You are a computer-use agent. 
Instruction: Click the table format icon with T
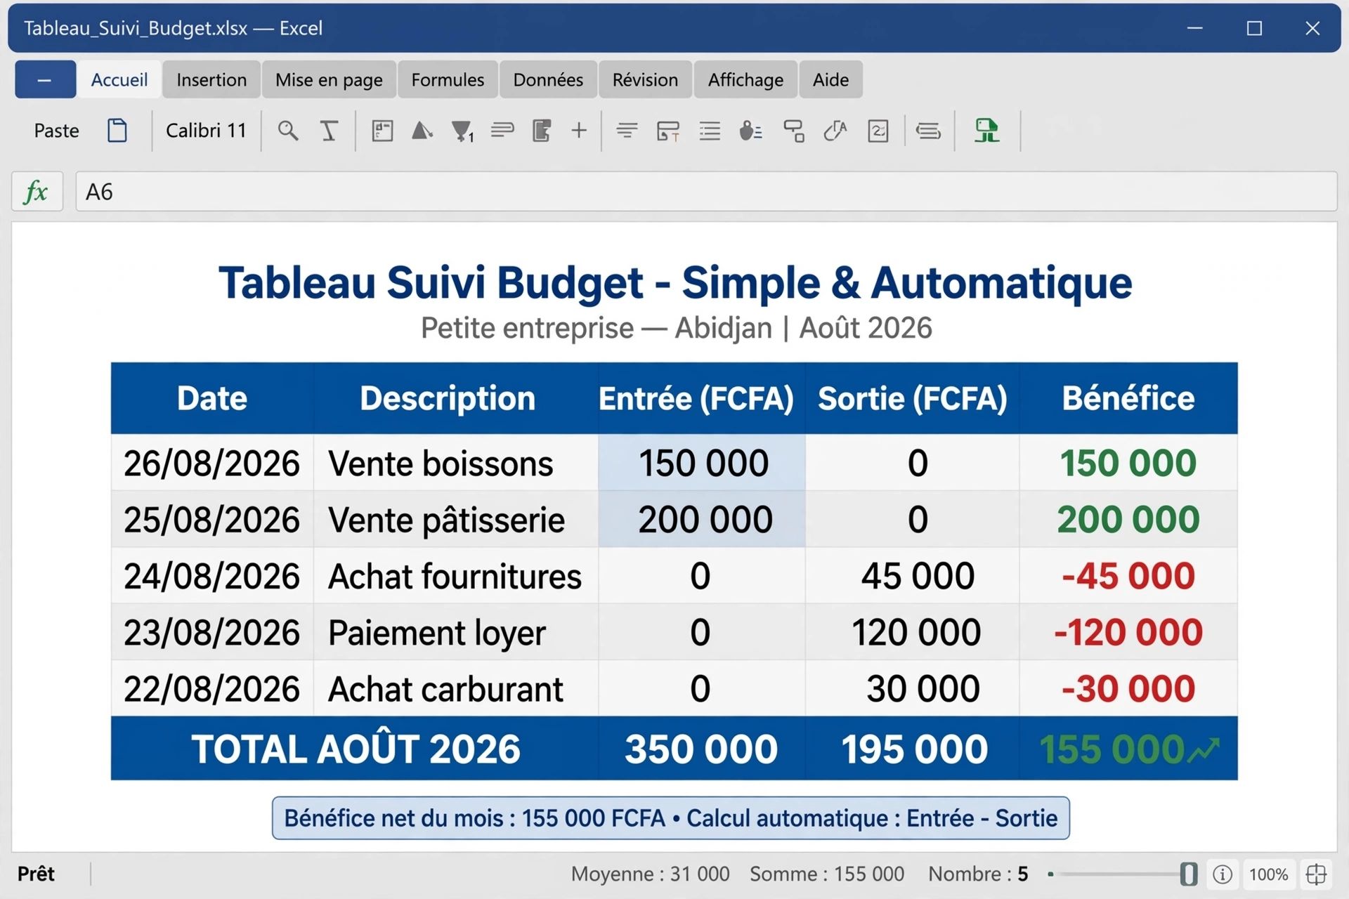point(667,131)
